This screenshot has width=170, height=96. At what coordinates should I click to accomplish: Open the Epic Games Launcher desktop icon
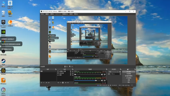point(3,24)
